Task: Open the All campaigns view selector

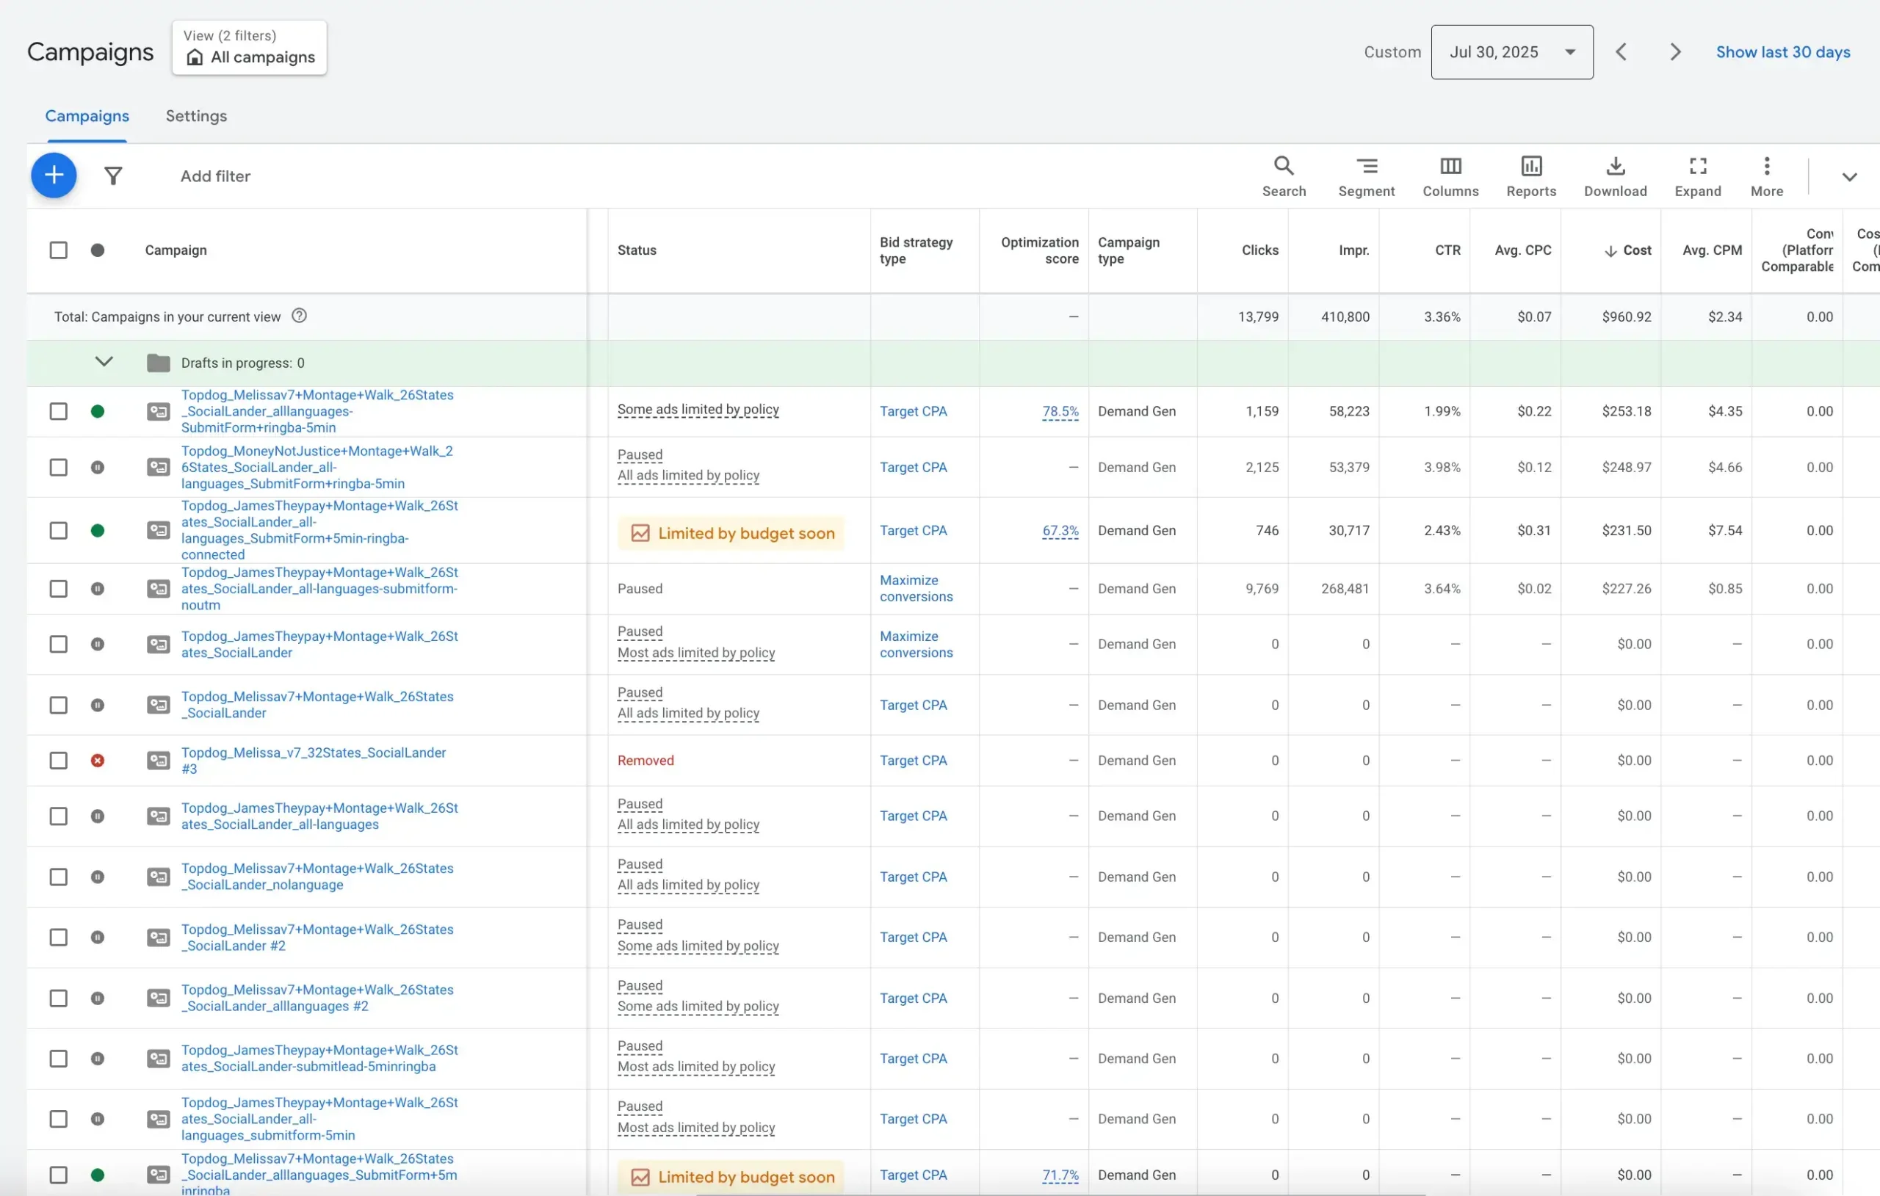Action: pos(249,48)
